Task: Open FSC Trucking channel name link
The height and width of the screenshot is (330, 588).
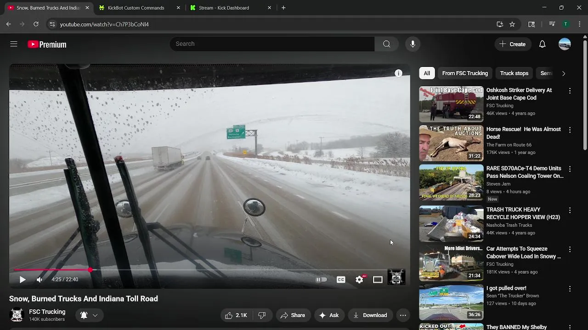Action: (47, 312)
